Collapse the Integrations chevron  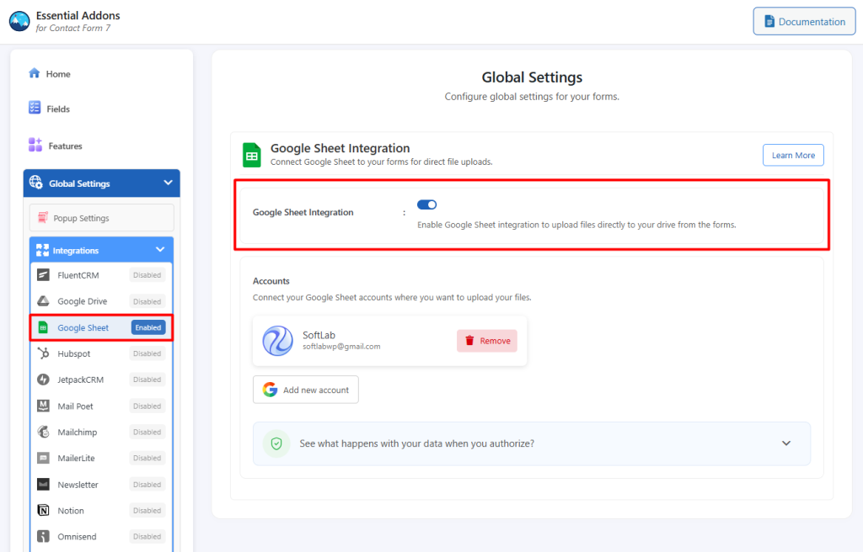(x=160, y=250)
